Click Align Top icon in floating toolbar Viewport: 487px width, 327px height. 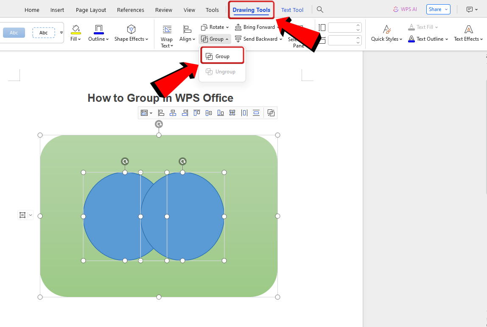197,113
